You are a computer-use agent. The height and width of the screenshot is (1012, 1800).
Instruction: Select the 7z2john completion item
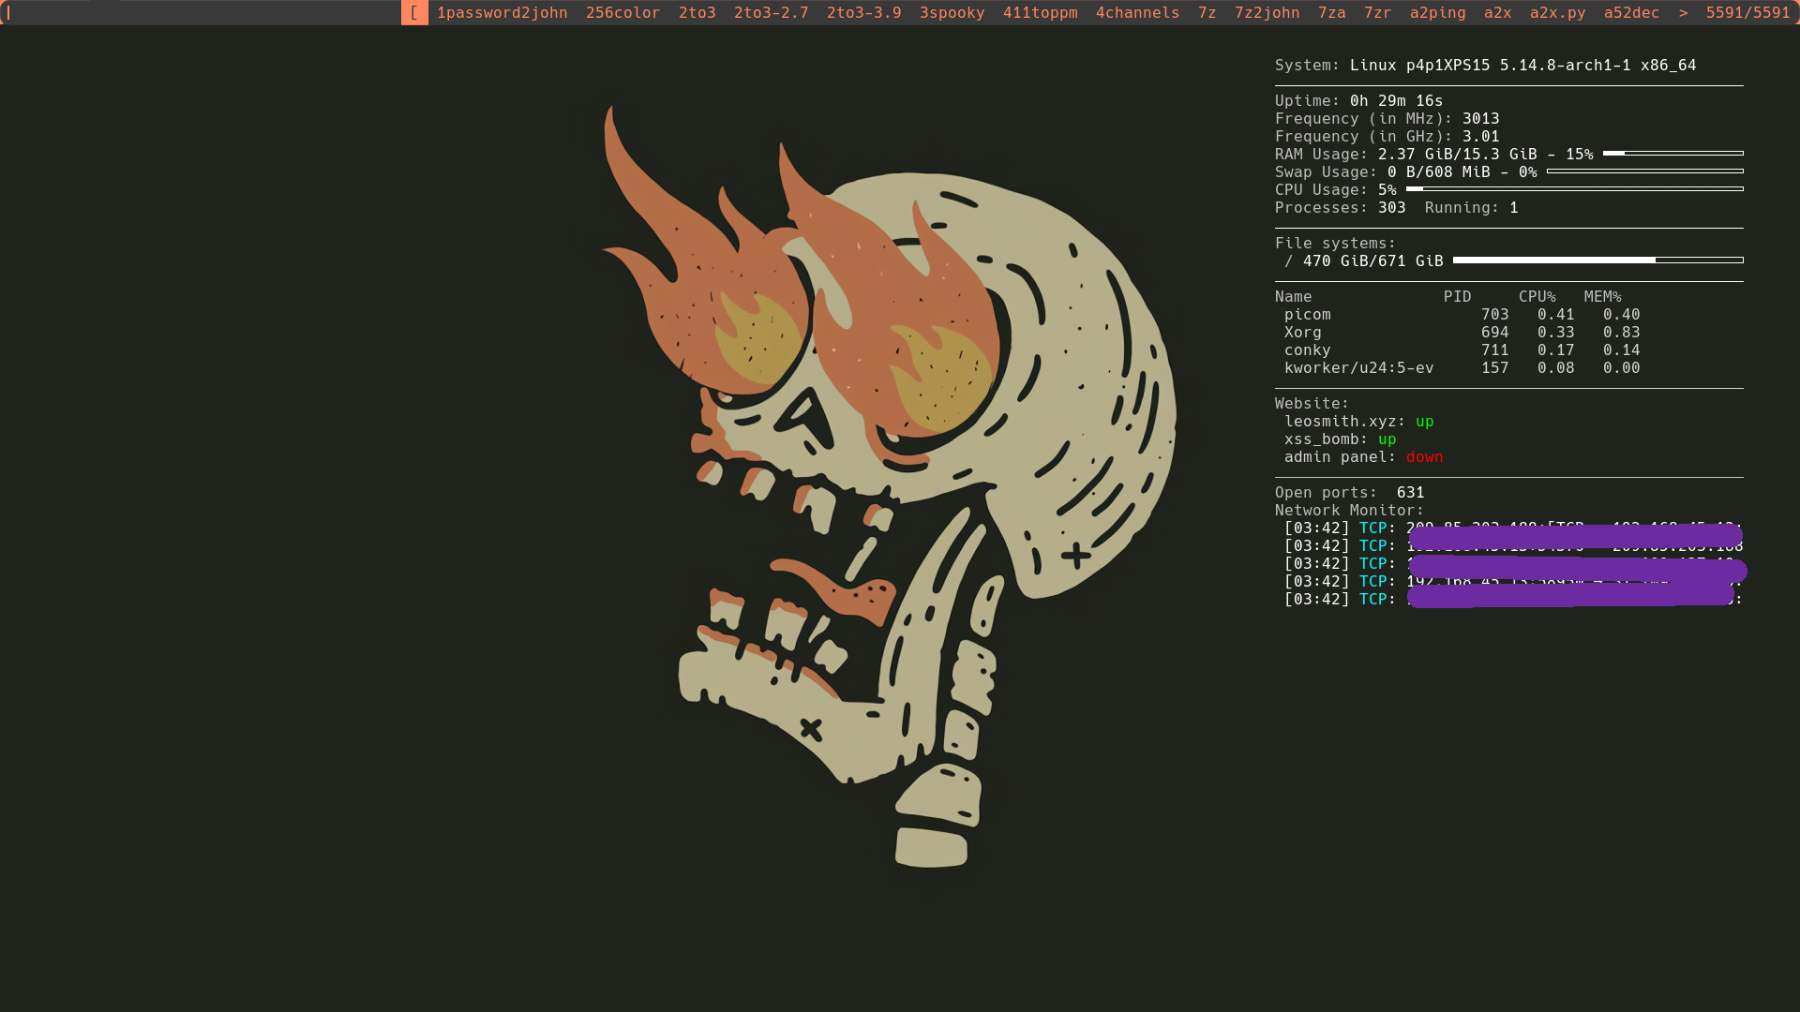tap(1267, 13)
